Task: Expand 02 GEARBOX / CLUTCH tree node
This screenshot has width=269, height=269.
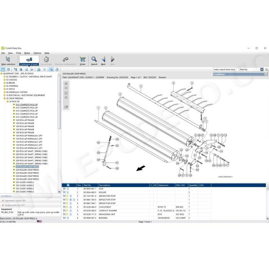Action: click(5, 77)
